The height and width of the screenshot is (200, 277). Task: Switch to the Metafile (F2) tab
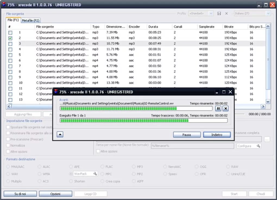tap(31, 20)
